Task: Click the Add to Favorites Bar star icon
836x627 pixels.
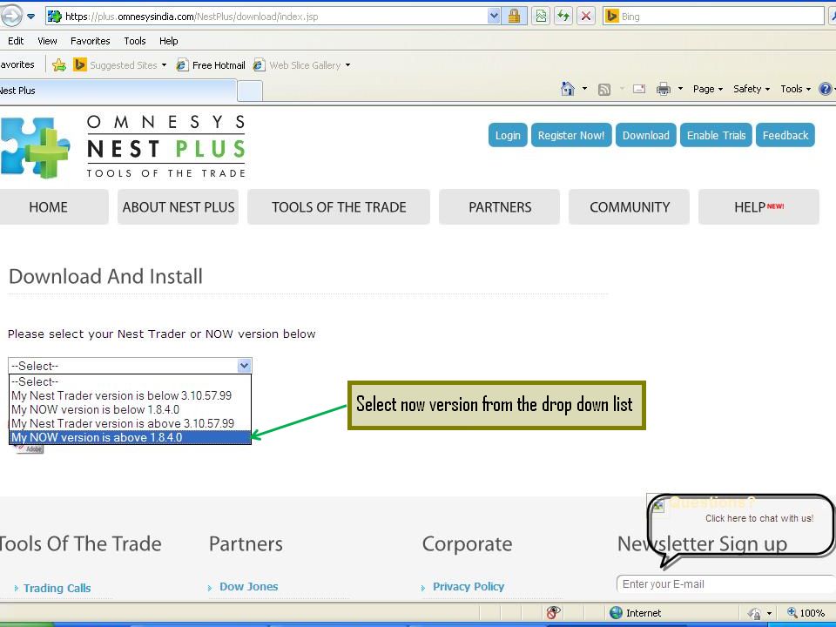Action: click(x=59, y=65)
